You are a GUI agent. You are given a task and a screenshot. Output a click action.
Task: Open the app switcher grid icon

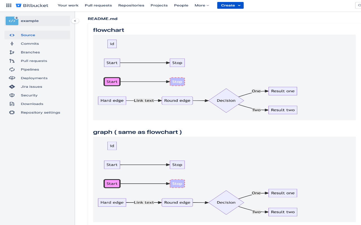[x=9, y=5]
